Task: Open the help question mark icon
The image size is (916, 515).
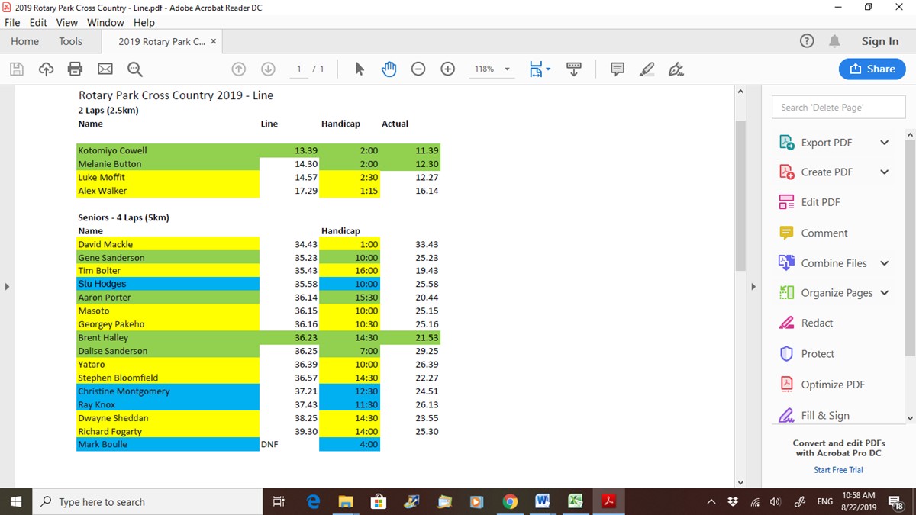Action: 807,41
